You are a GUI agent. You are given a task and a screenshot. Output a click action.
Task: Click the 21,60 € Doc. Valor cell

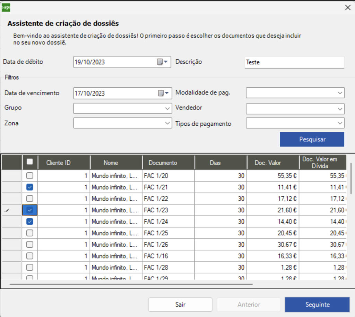click(x=273, y=210)
